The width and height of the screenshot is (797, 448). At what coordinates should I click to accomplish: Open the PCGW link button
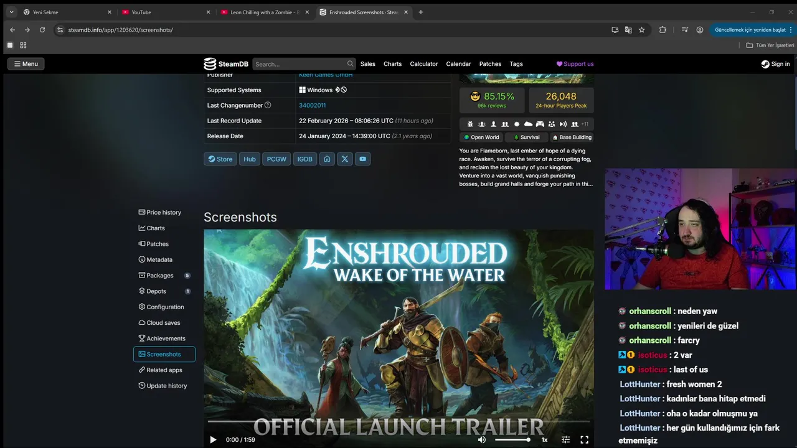[x=276, y=159]
